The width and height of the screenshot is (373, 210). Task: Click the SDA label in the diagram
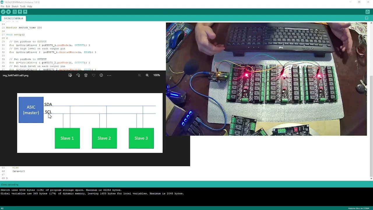[x=48, y=104]
